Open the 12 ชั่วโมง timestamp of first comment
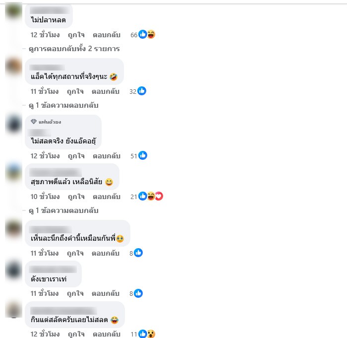 (x=45, y=35)
